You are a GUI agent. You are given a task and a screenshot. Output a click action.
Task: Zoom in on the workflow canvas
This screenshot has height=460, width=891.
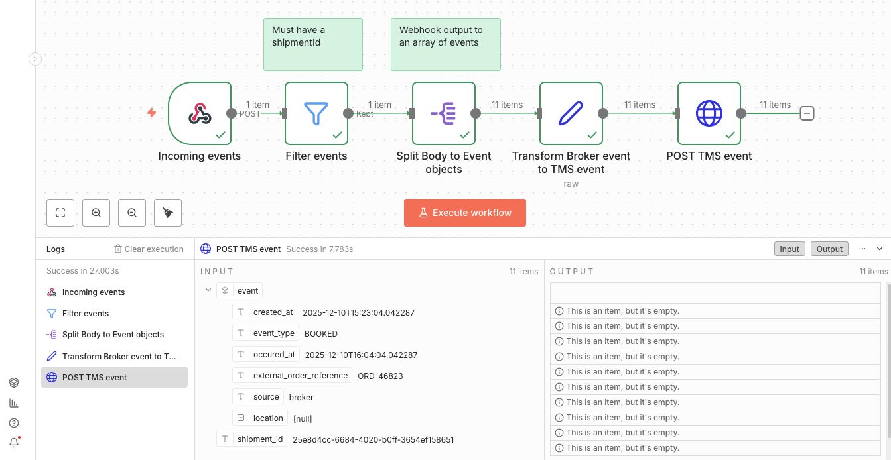96,213
